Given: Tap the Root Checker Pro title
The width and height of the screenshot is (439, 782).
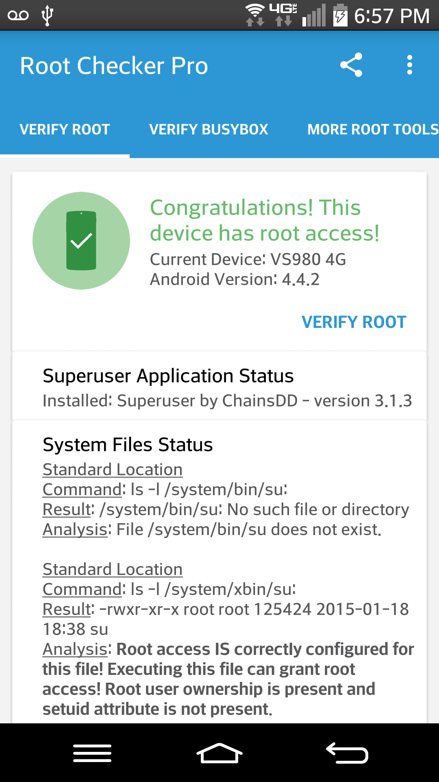Looking at the screenshot, I should 114,66.
